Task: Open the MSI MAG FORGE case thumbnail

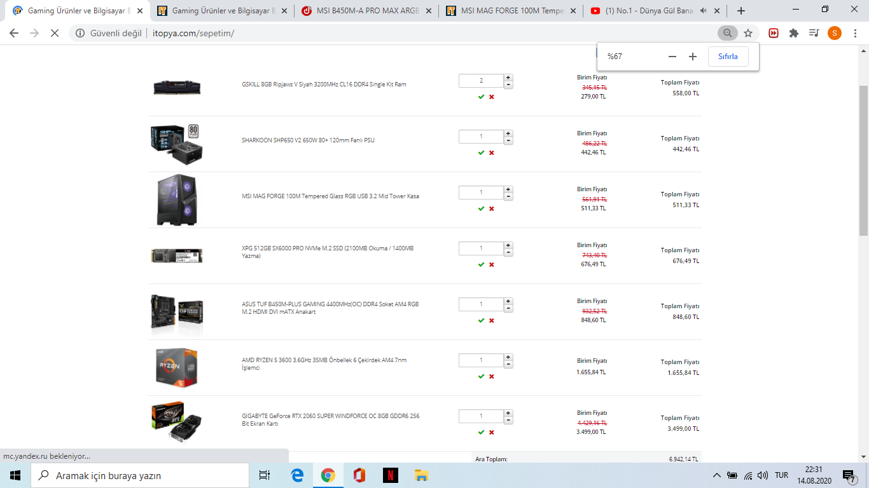Action: (177, 200)
